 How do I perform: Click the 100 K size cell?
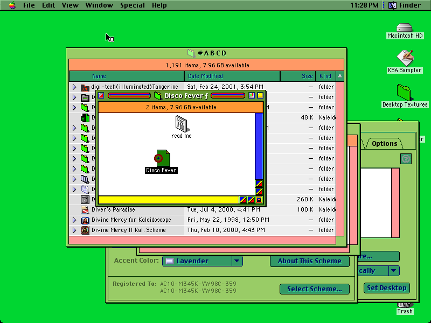click(305, 209)
